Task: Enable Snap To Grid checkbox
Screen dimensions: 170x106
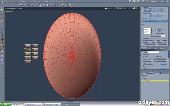Action: click(156, 33)
